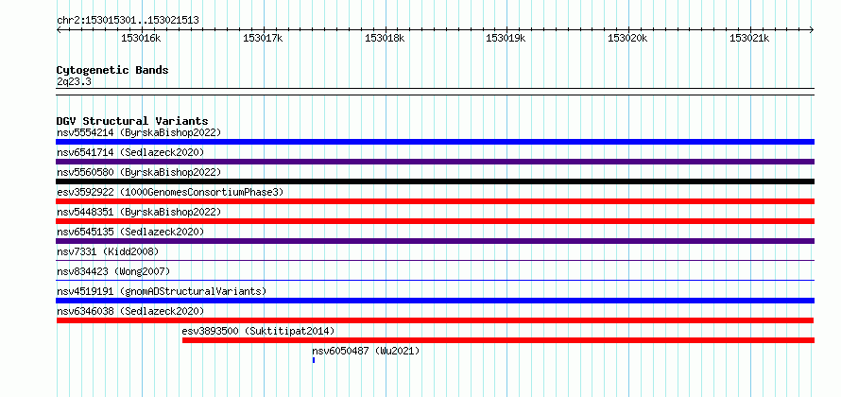
Task: Select the 2q23.3 cytogenetic band label
Action: coord(74,81)
